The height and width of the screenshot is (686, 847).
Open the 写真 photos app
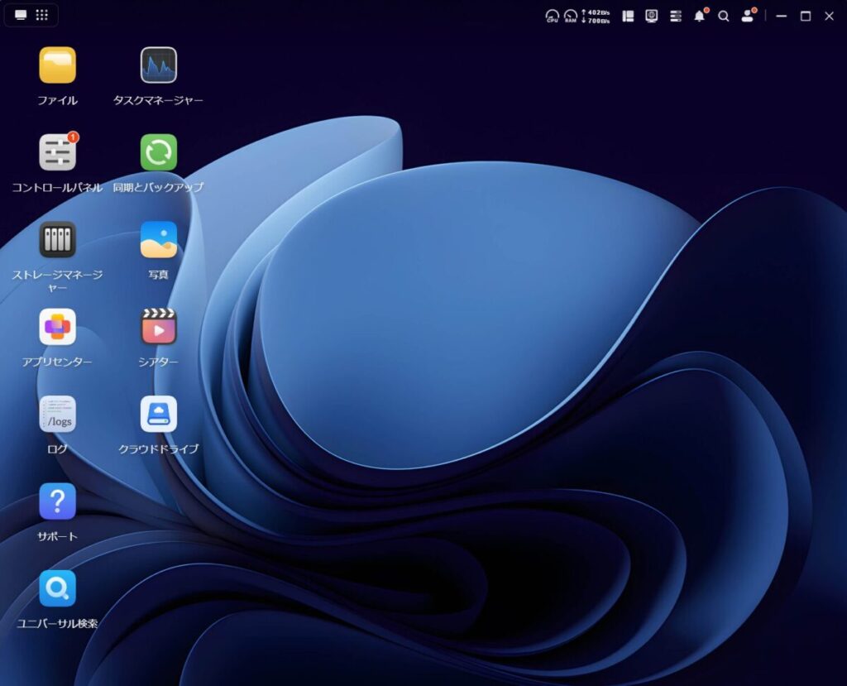(158, 240)
